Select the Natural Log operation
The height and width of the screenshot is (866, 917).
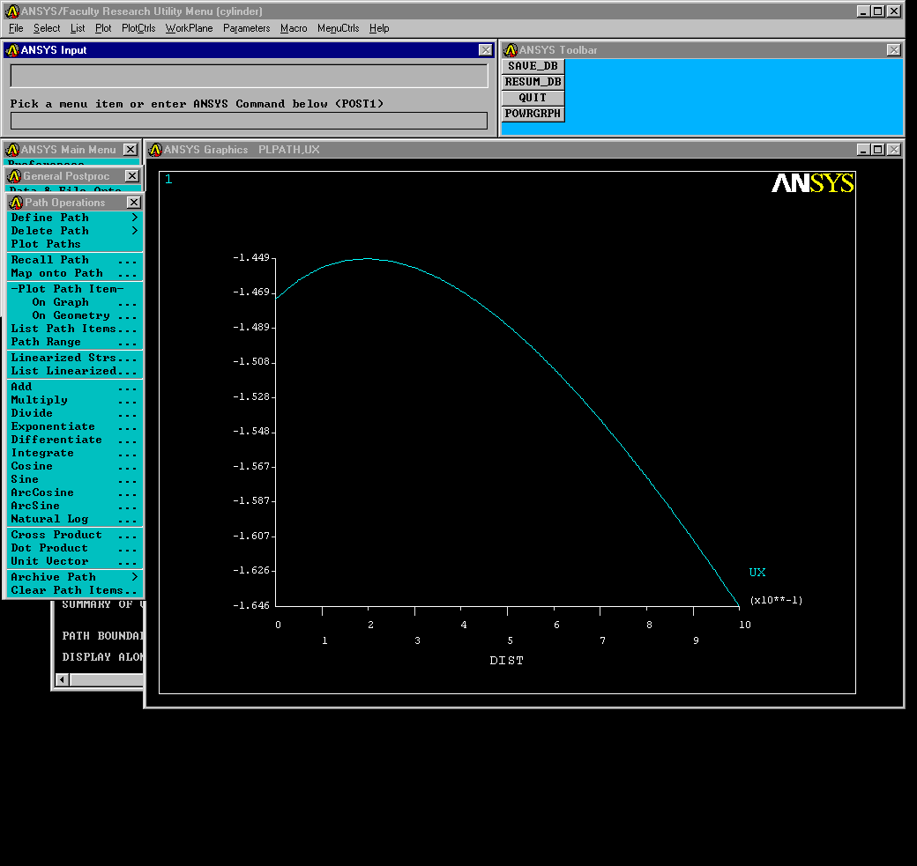74,519
